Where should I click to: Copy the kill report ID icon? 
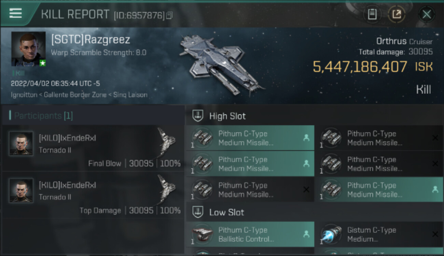pos(169,15)
